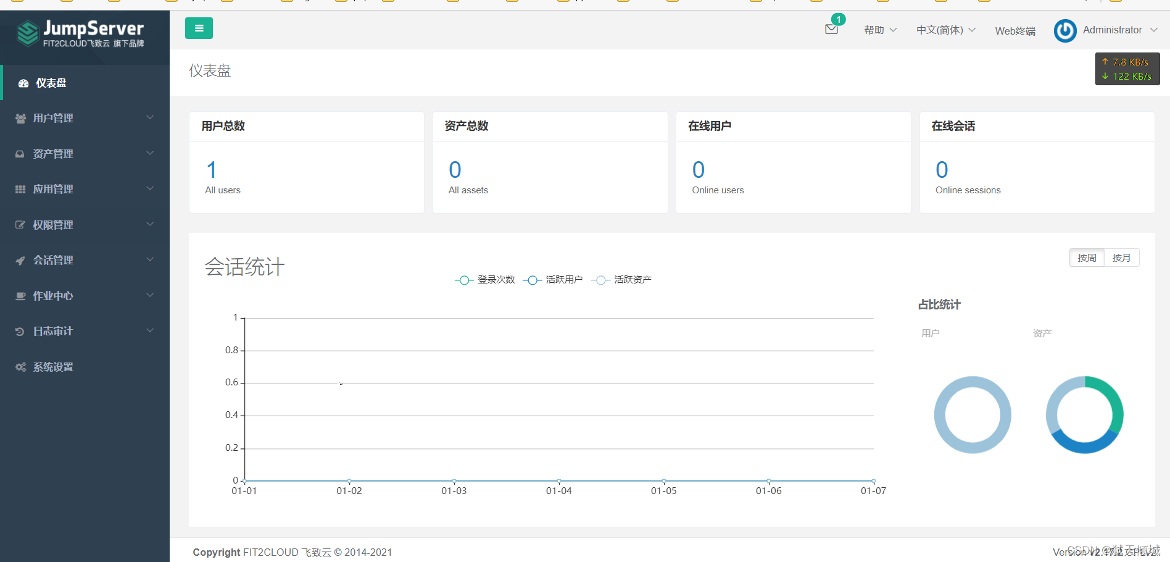
Task: Toggle 活跃资产 series in chart legend
Action: pyautogui.click(x=621, y=280)
